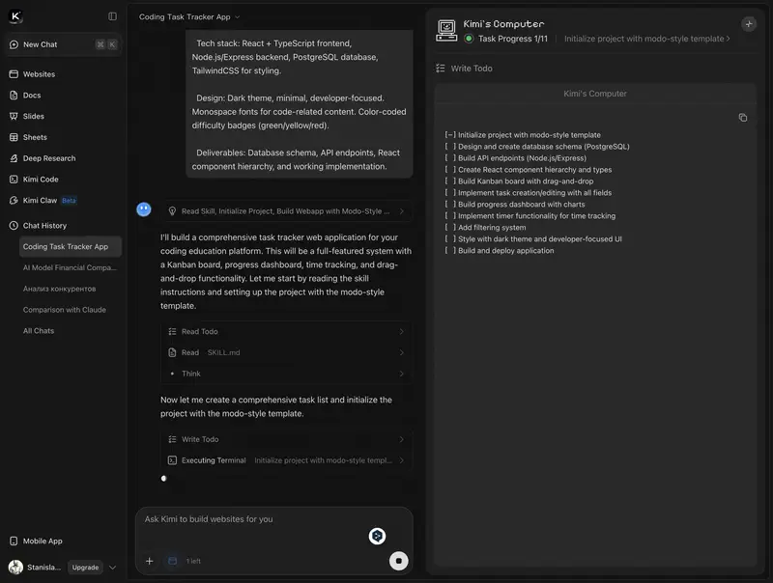Click the plus attachment icon in chat input

pos(149,561)
